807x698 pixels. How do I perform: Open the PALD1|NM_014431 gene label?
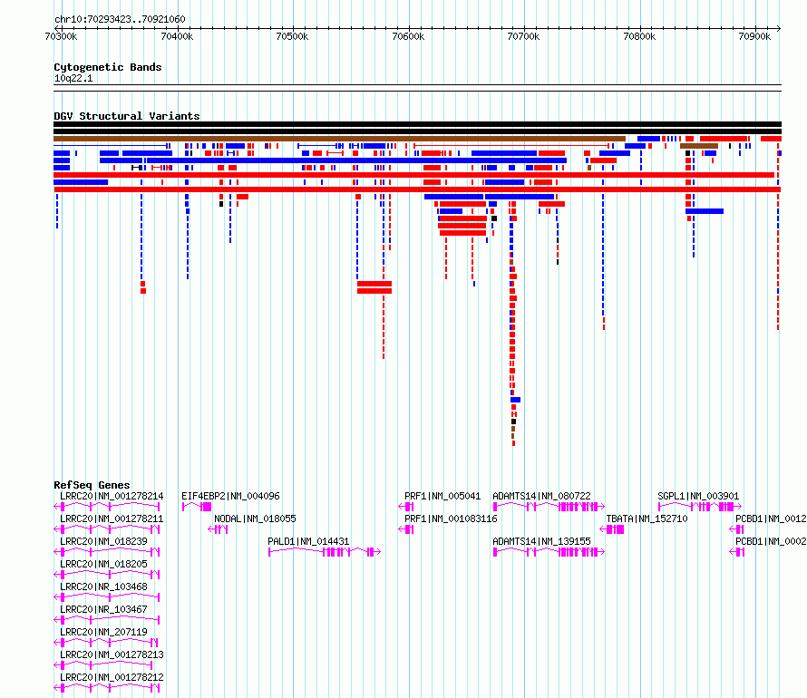[308, 541]
